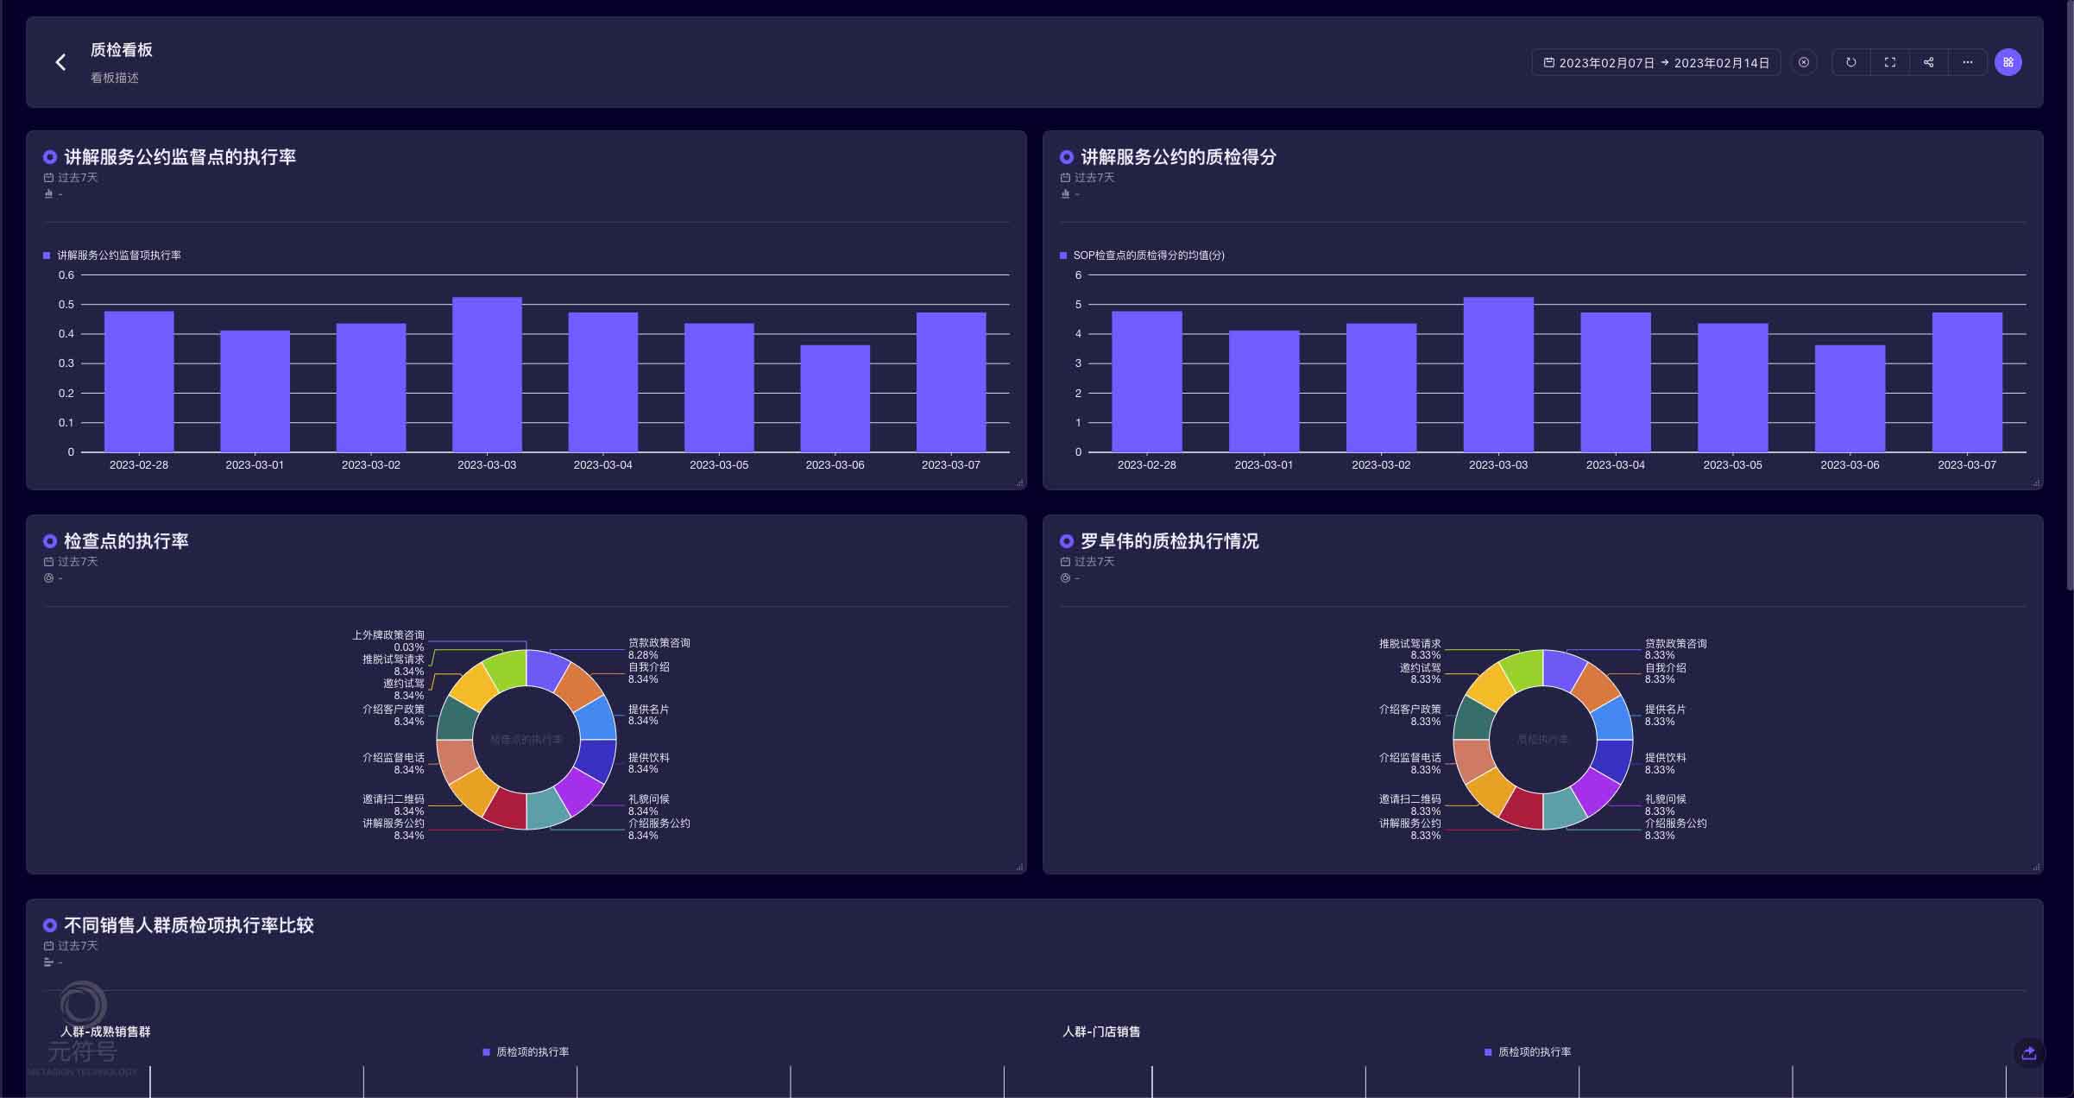2074x1098 pixels.
Task: Select the 2023-03-03 bar in execution rate chart
Action: 487,375
